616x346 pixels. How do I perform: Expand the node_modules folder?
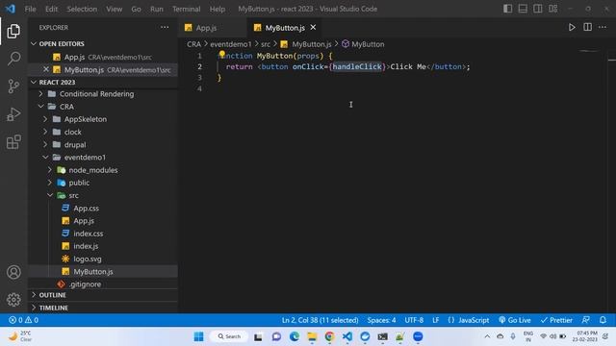coord(102,170)
